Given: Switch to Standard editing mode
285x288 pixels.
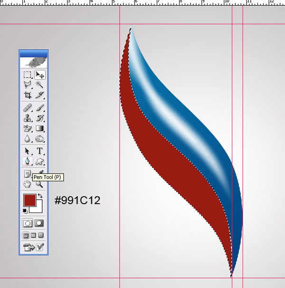Looking at the screenshot, I should coord(28,223).
